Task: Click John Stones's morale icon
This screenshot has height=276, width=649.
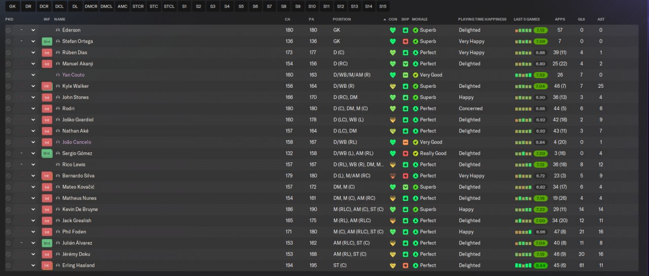Action: [415, 97]
